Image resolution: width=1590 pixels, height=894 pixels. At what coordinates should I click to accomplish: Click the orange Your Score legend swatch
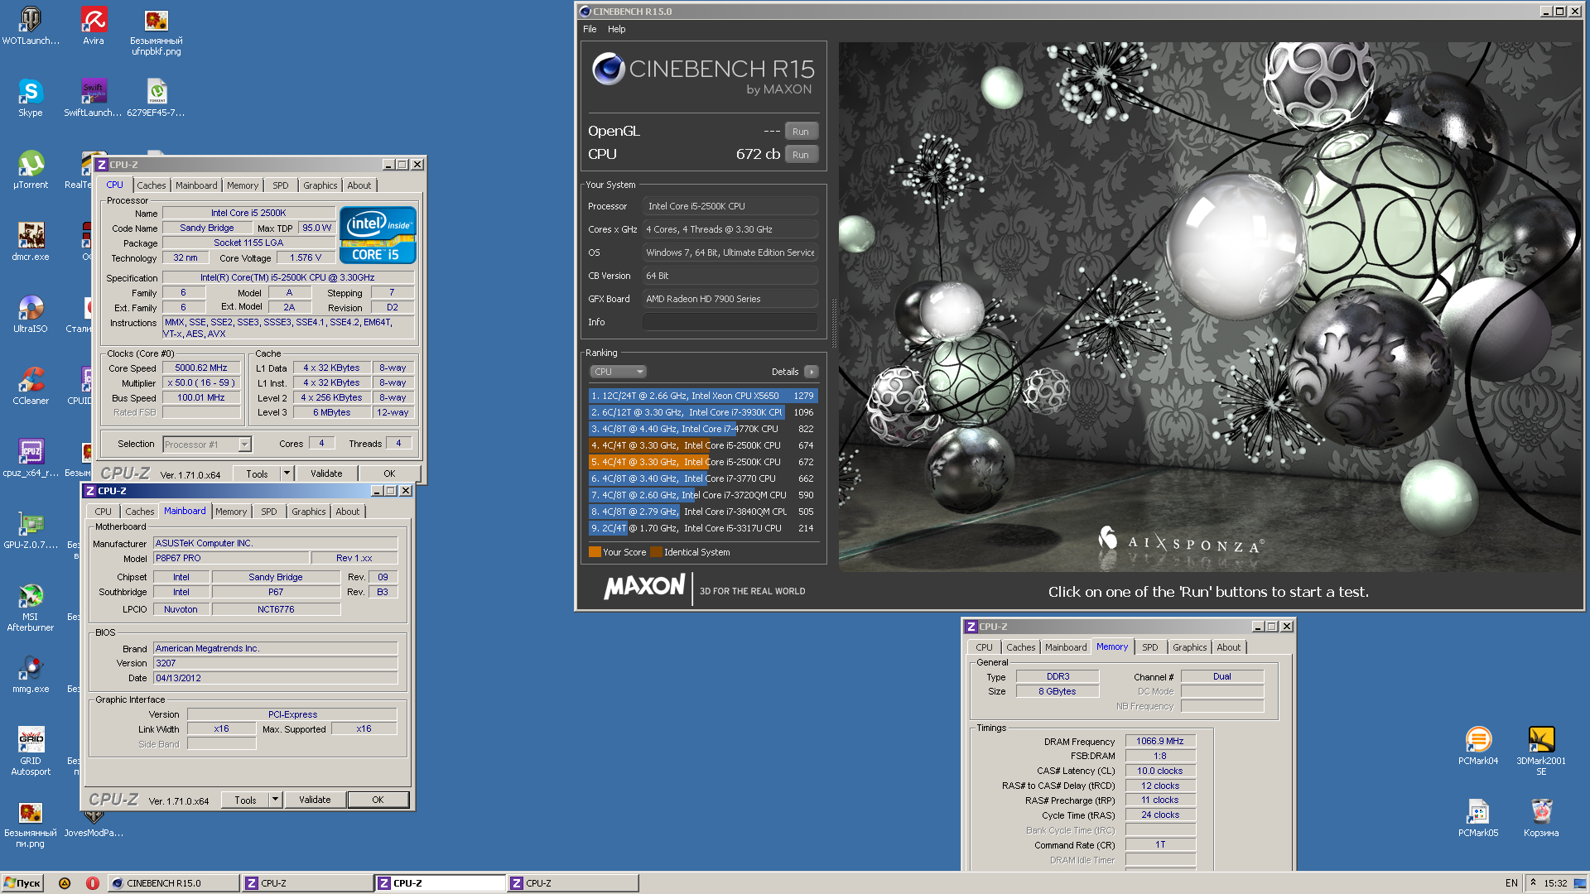(x=595, y=552)
